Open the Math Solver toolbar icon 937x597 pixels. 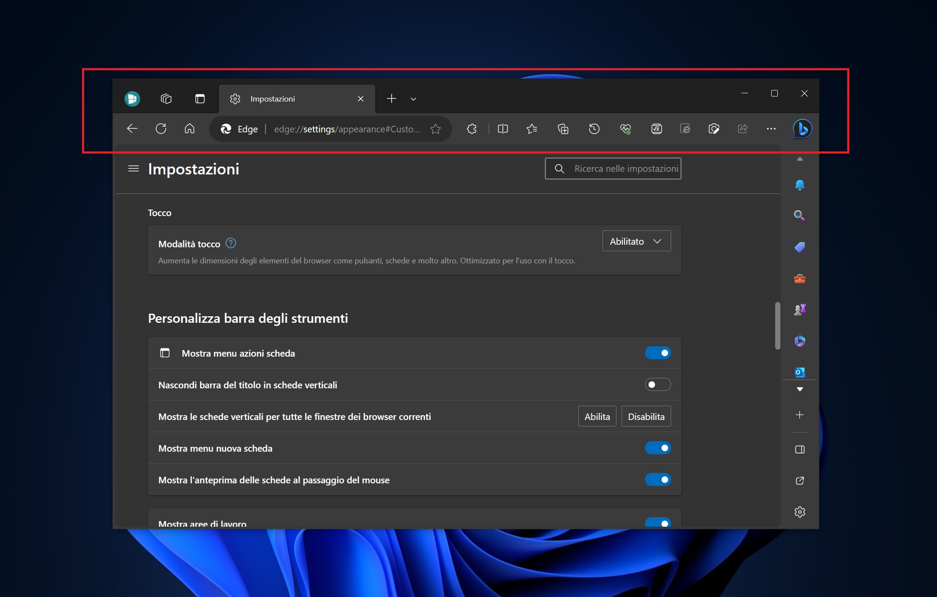coord(657,128)
